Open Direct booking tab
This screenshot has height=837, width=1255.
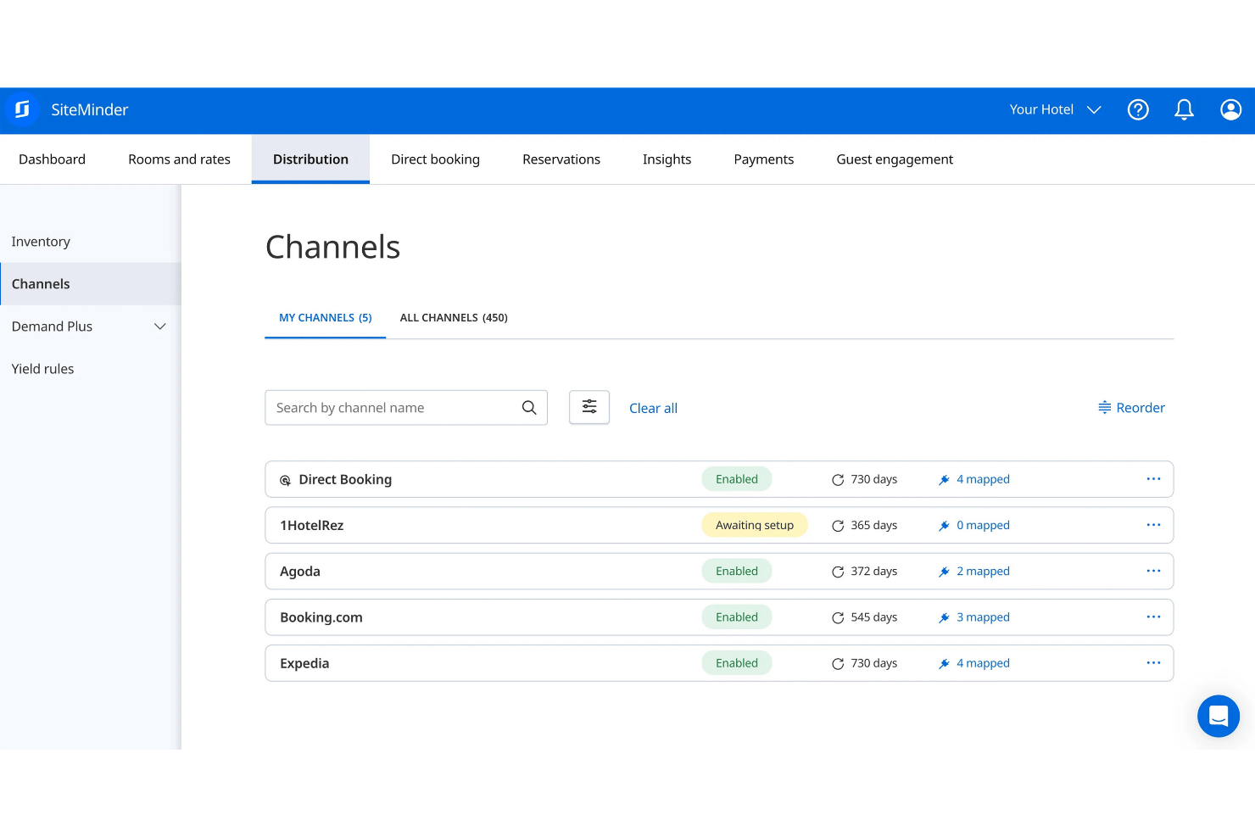click(435, 159)
